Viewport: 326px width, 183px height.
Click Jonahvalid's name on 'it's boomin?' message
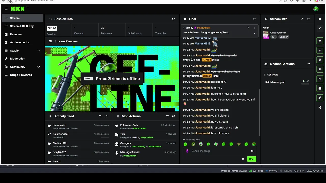(x=203, y=82)
